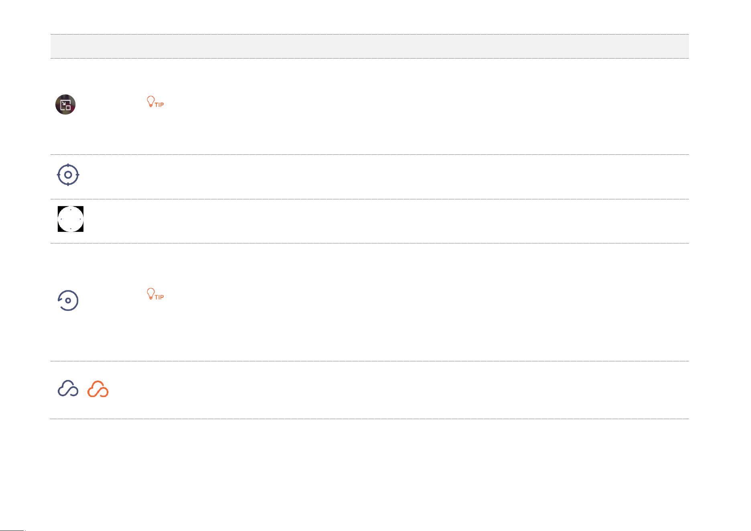
Task: Click the lightbulb beside the picture-in-picture icon
Action: [151, 101]
